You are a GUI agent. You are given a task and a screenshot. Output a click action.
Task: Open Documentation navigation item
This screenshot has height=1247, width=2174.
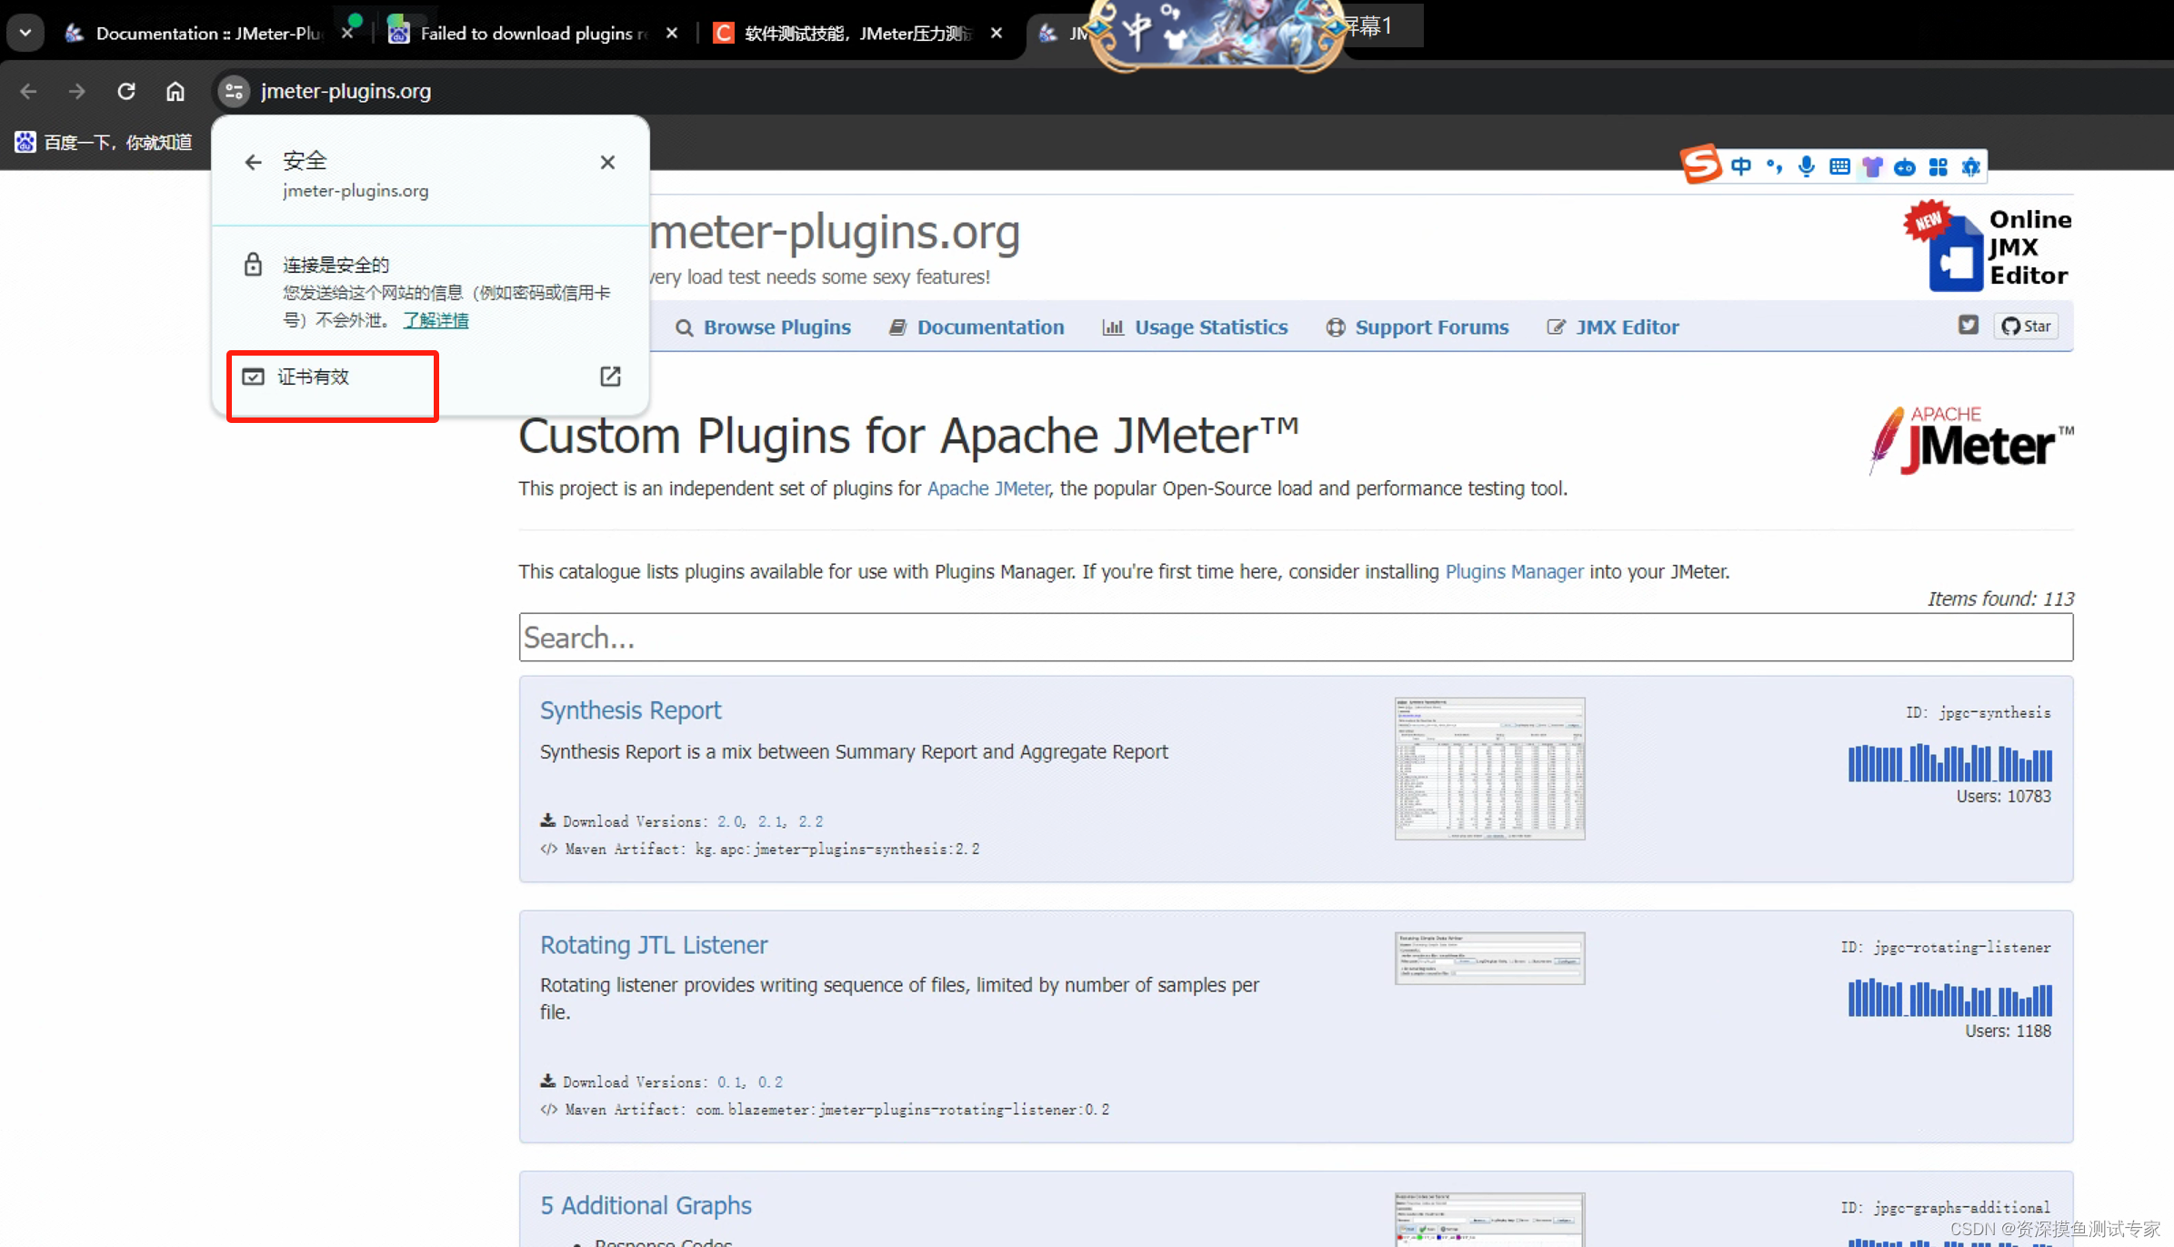point(977,327)
